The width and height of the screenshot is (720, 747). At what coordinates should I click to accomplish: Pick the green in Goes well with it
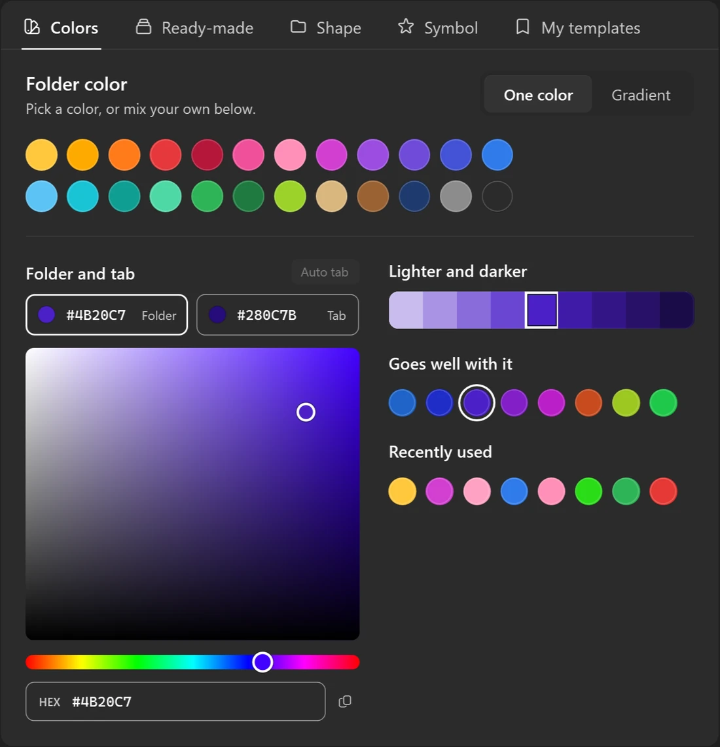pyautogui.click(x=663, y=403)
